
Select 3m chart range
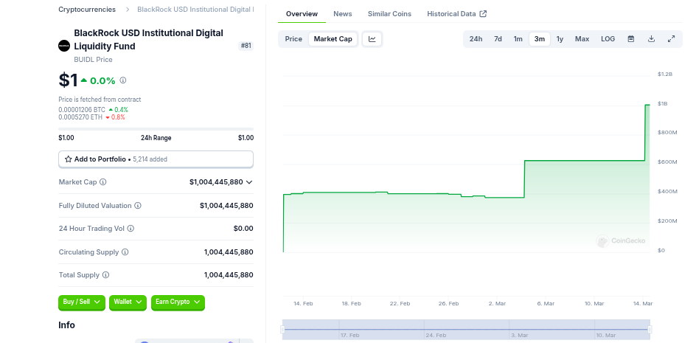tap(539, 39)
